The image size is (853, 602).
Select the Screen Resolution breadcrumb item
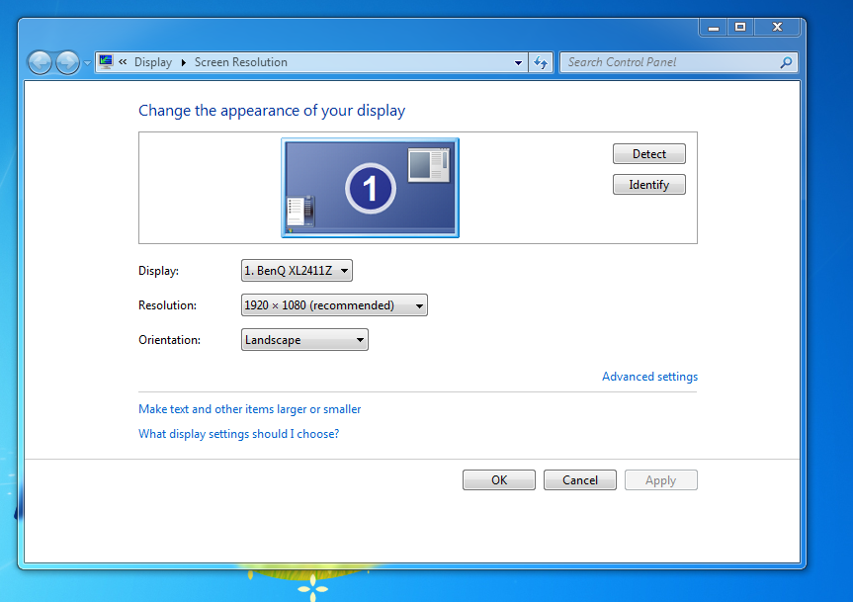[240, 62]
